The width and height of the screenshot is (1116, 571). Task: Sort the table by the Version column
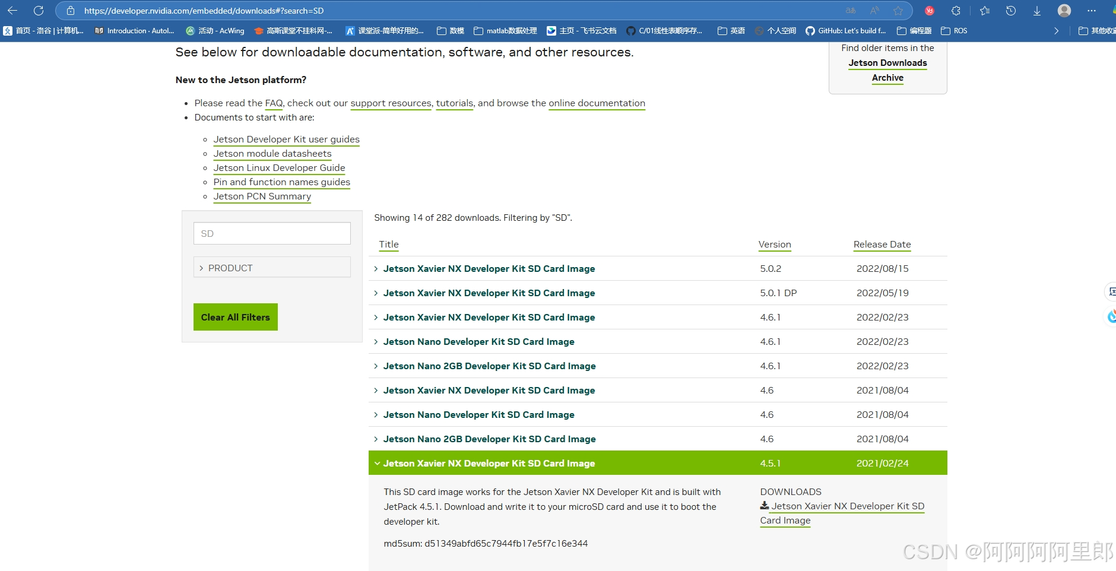[x=775, y=245]
